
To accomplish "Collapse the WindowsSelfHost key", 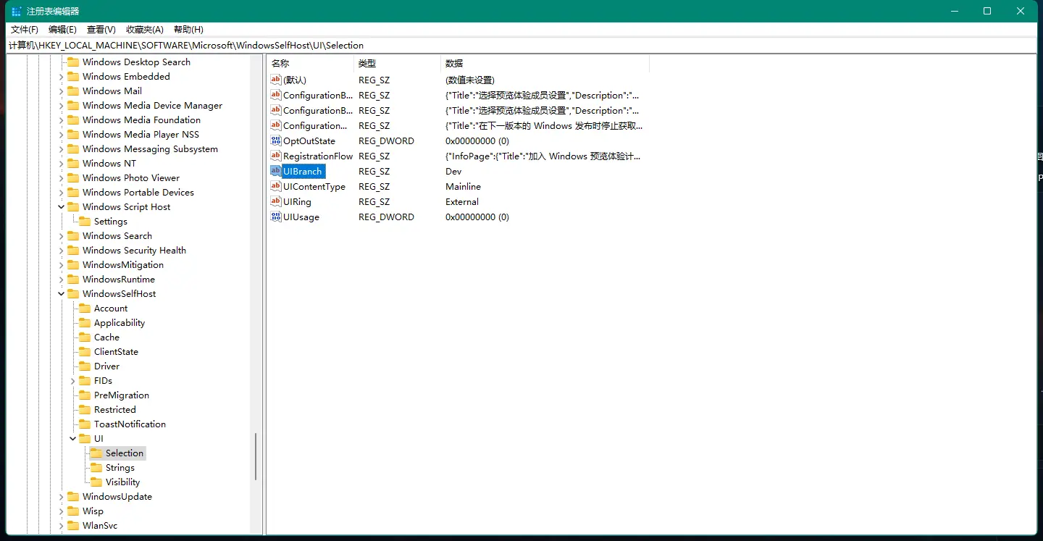I will coord(61,294).
